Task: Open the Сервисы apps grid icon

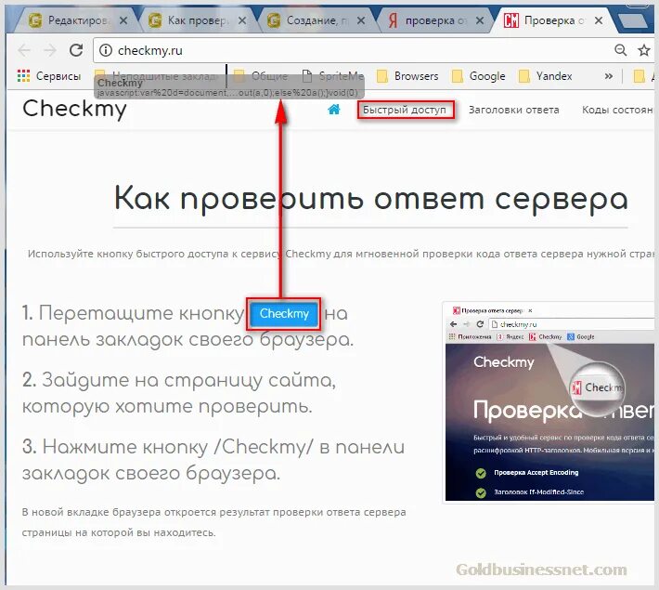Action: [x=23, y=76]
